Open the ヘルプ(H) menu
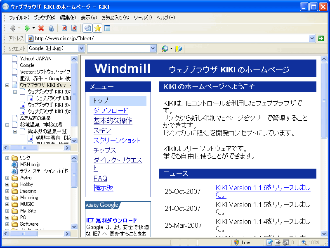Viewport: 330px width, 248px height. [x=166, y=18]
